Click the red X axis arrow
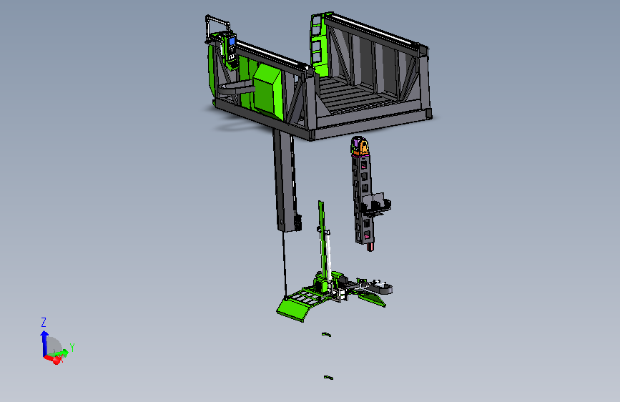The image size is (620, 402). tap(54, 359)
